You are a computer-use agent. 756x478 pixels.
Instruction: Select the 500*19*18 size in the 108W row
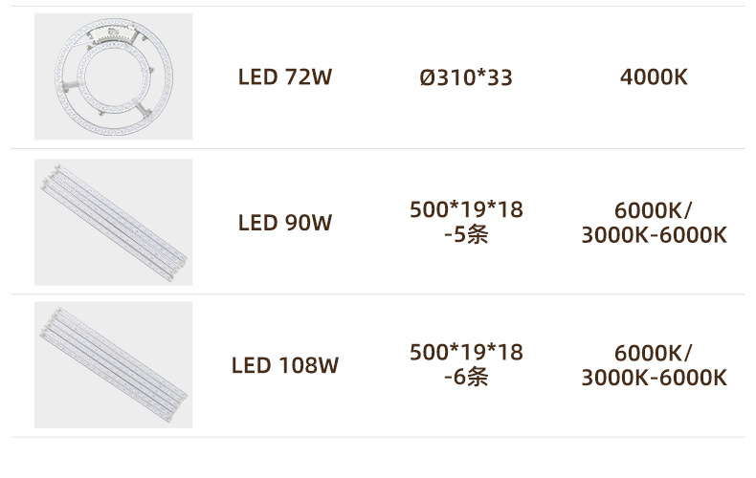point(466,352)
